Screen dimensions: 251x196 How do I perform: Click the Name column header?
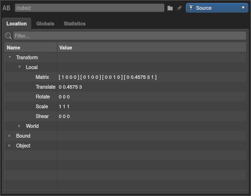pyautogui.click(x=31, y=48)
